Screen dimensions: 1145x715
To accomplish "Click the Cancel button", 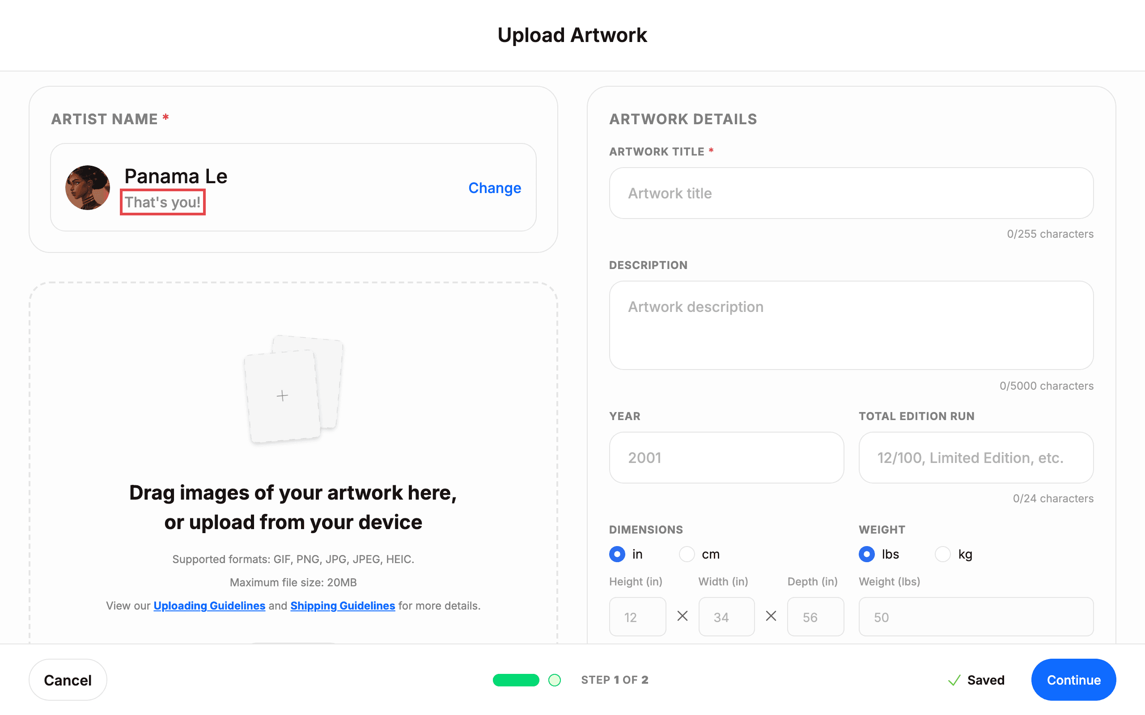I will [x=68, y=680].
